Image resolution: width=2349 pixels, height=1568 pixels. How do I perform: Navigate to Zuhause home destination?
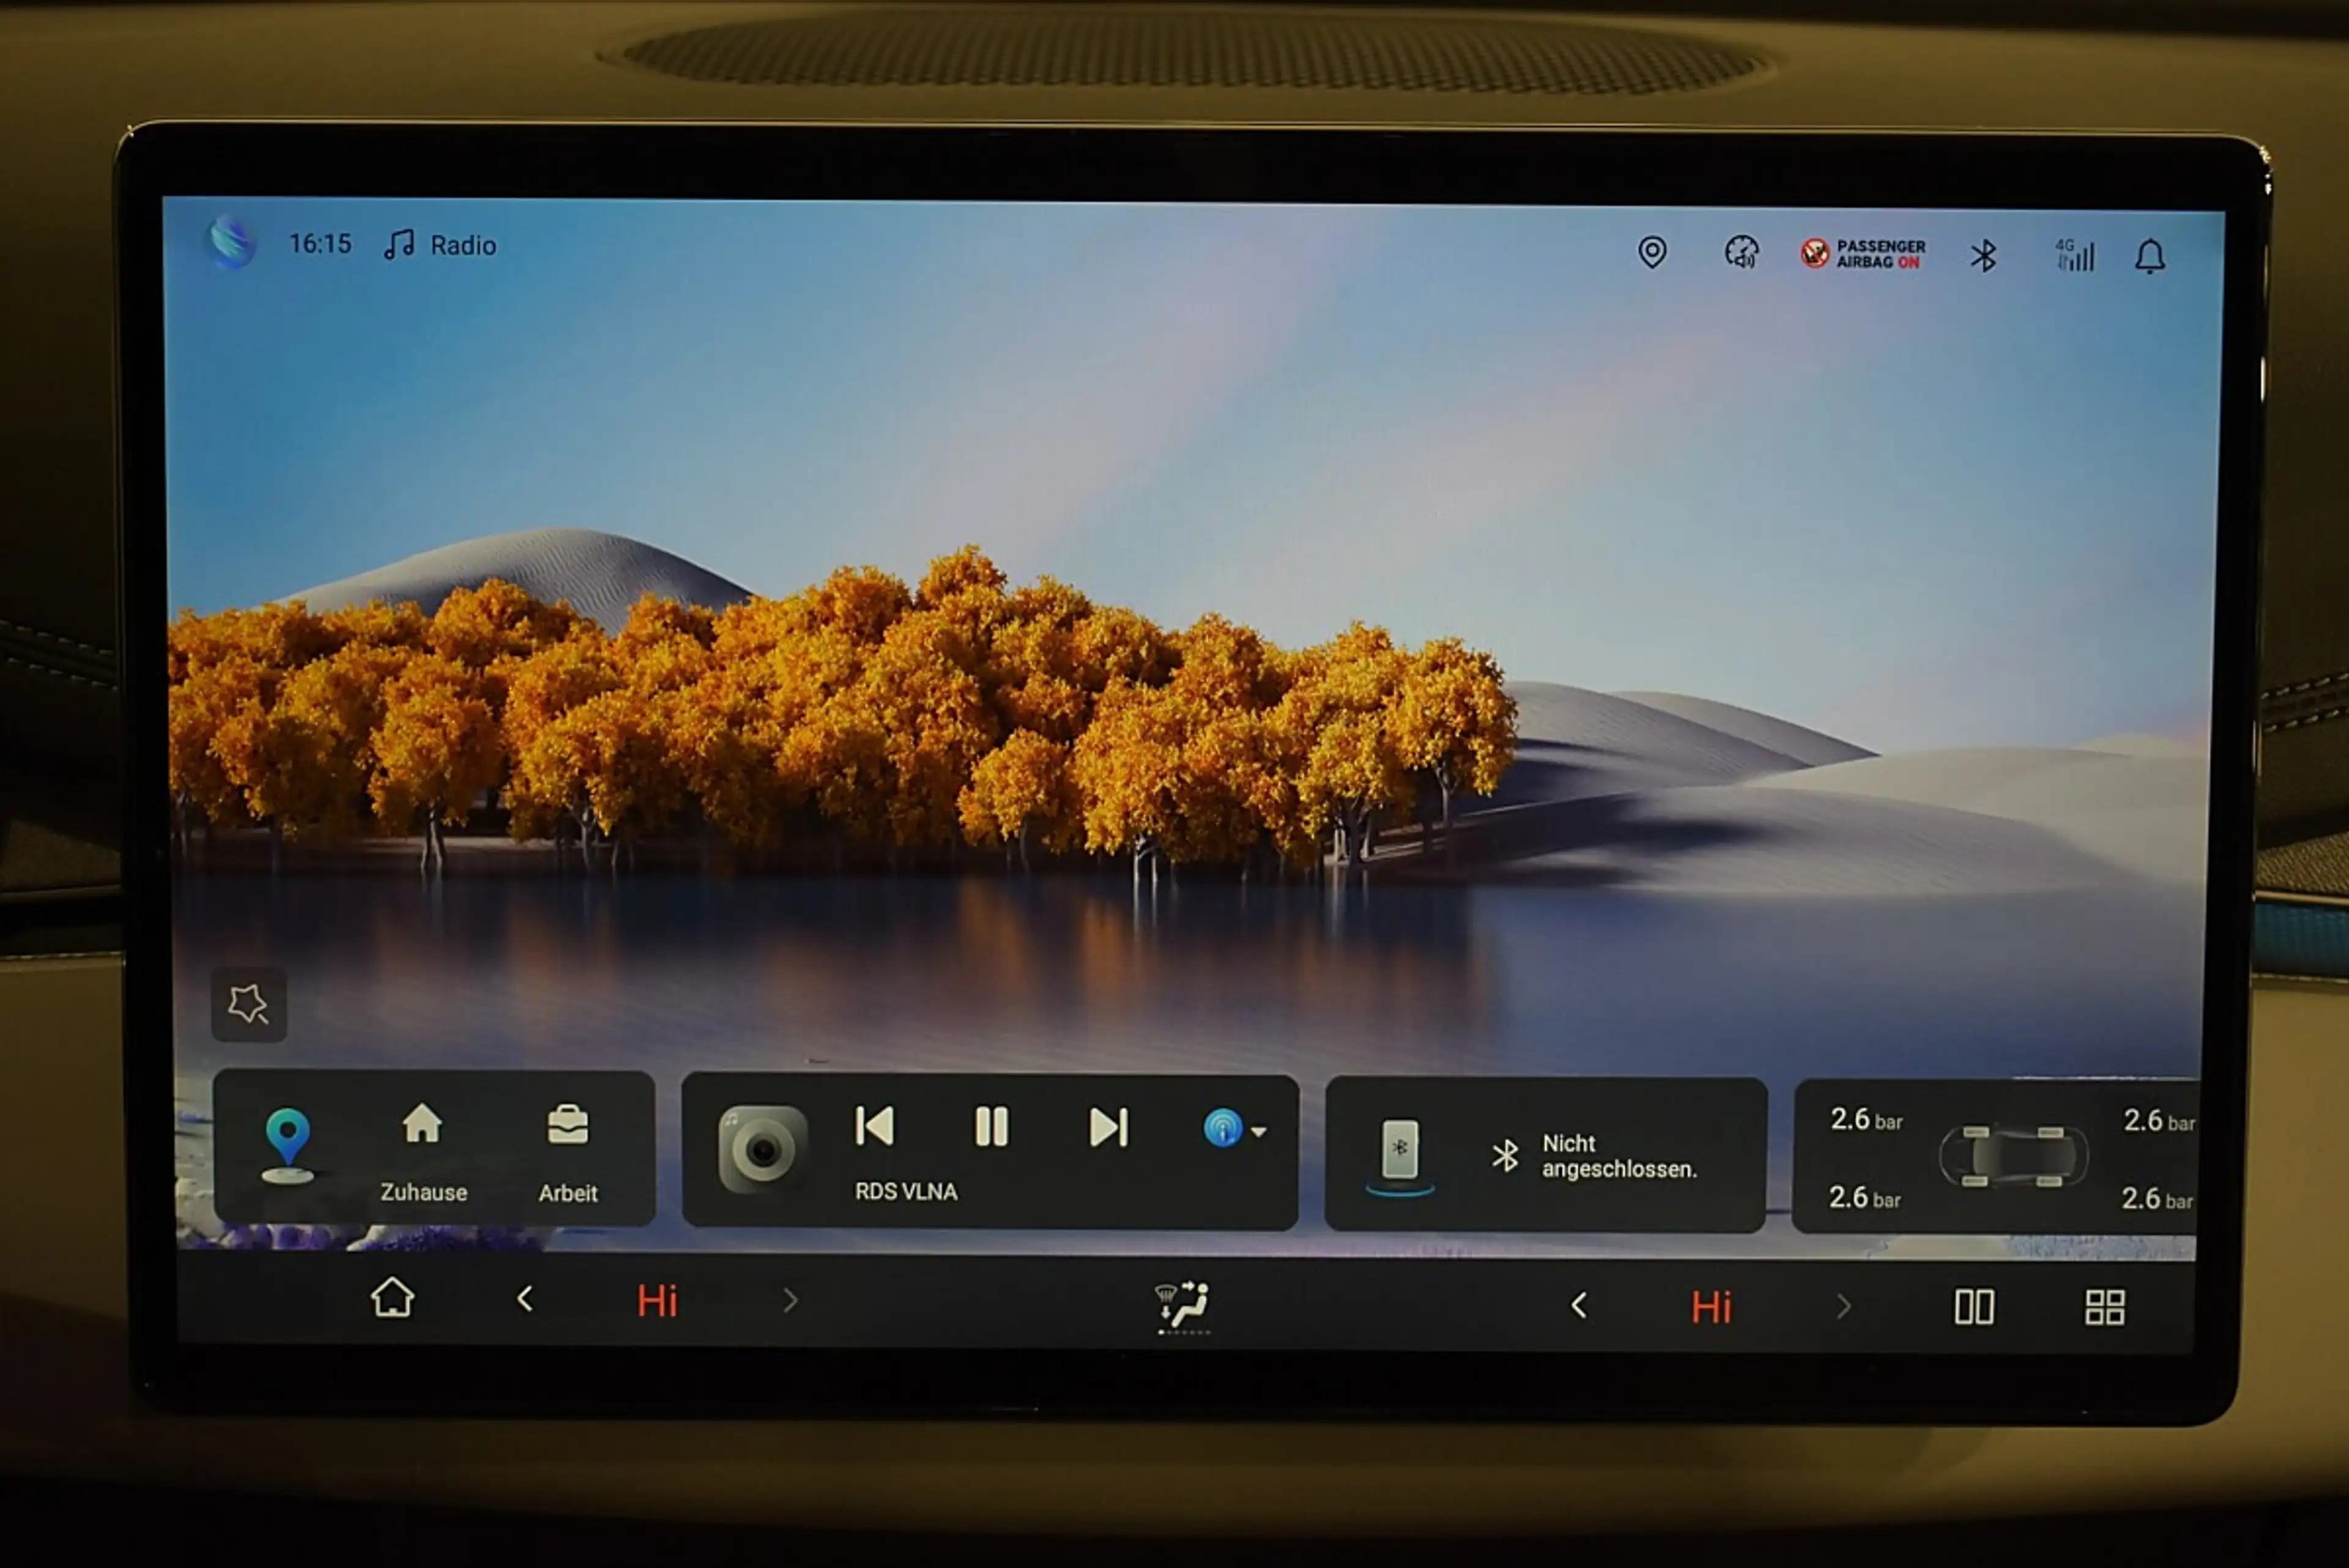click(x=423, y=1152)
